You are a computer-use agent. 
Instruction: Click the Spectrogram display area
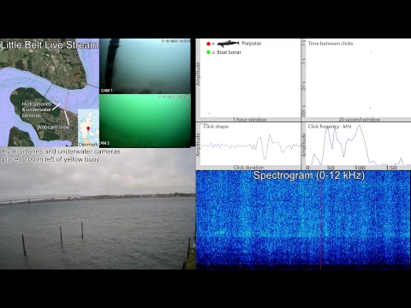[303, 220]
